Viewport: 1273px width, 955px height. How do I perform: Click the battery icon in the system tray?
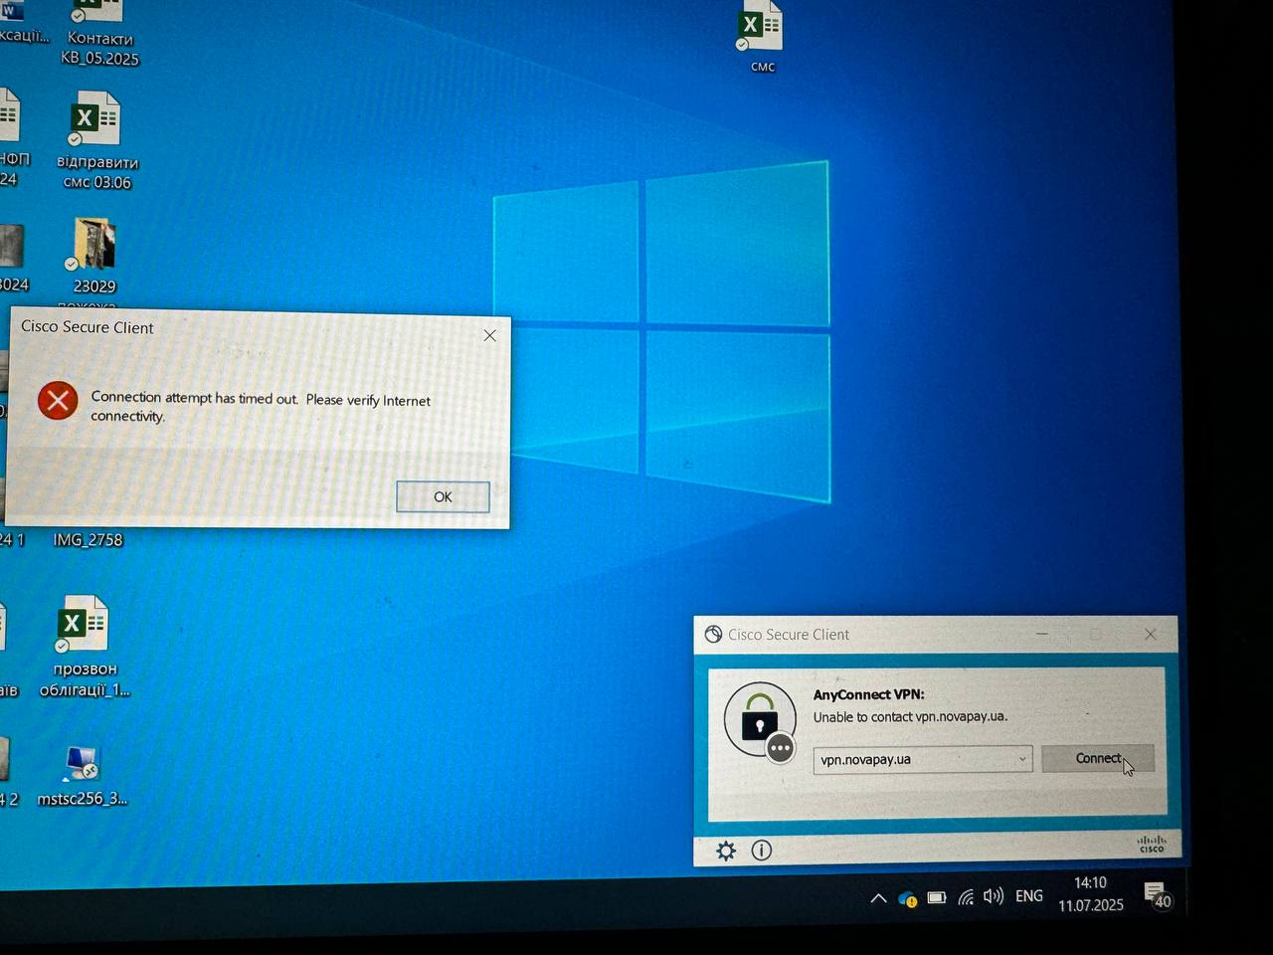[936, 897]
